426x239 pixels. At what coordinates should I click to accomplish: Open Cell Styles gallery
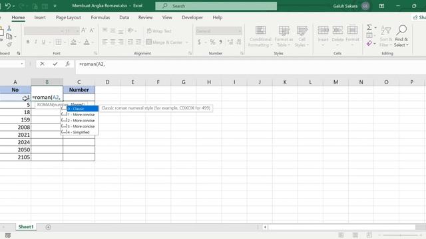[302, 37]
